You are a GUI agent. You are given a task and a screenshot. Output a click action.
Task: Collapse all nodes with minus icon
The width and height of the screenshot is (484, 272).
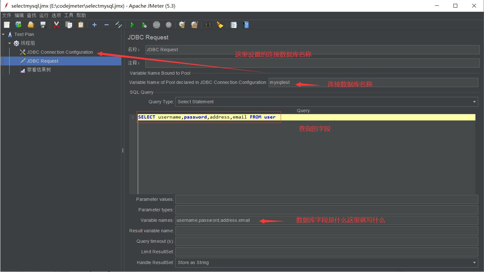point(107,25)
